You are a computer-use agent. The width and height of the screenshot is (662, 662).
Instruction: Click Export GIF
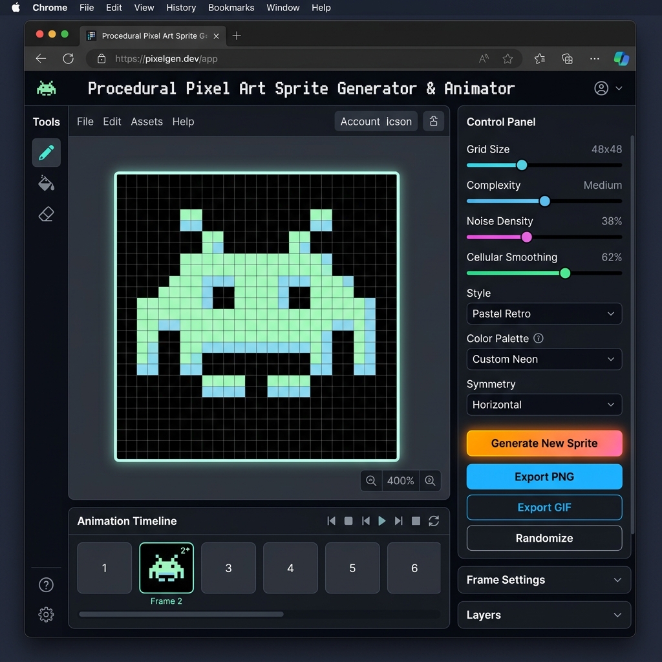pyautogui.click(x=544, y=507)
